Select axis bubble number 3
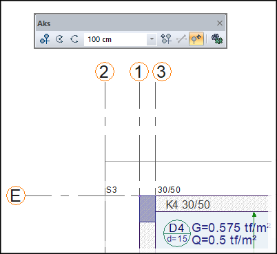The width and height of the screenshot is (277, 254). 162,72
